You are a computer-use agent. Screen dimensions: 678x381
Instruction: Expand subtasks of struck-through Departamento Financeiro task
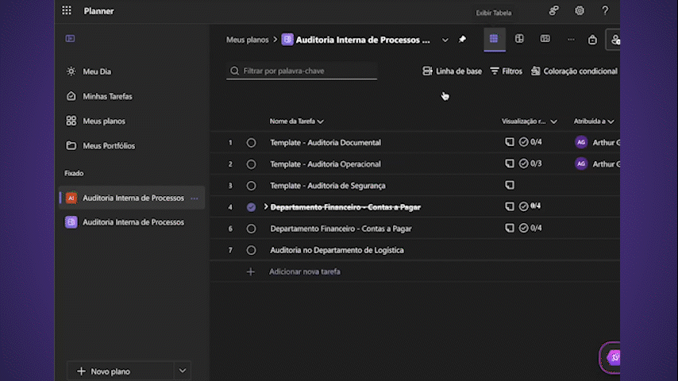[x=266, y=207]
